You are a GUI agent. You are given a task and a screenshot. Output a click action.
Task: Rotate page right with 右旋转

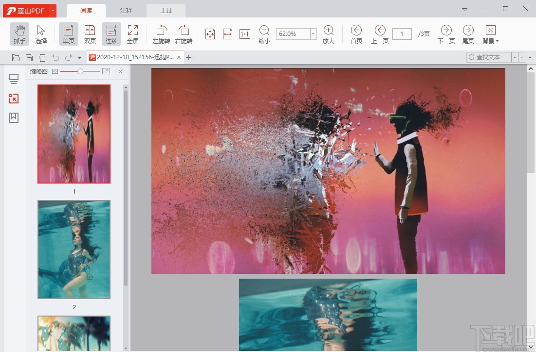[184, 34]
